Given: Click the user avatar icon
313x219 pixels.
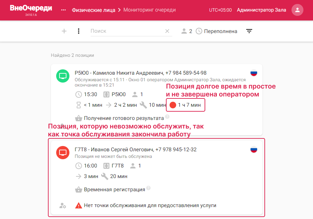Looking at the screenshot, I should (297, 10).
